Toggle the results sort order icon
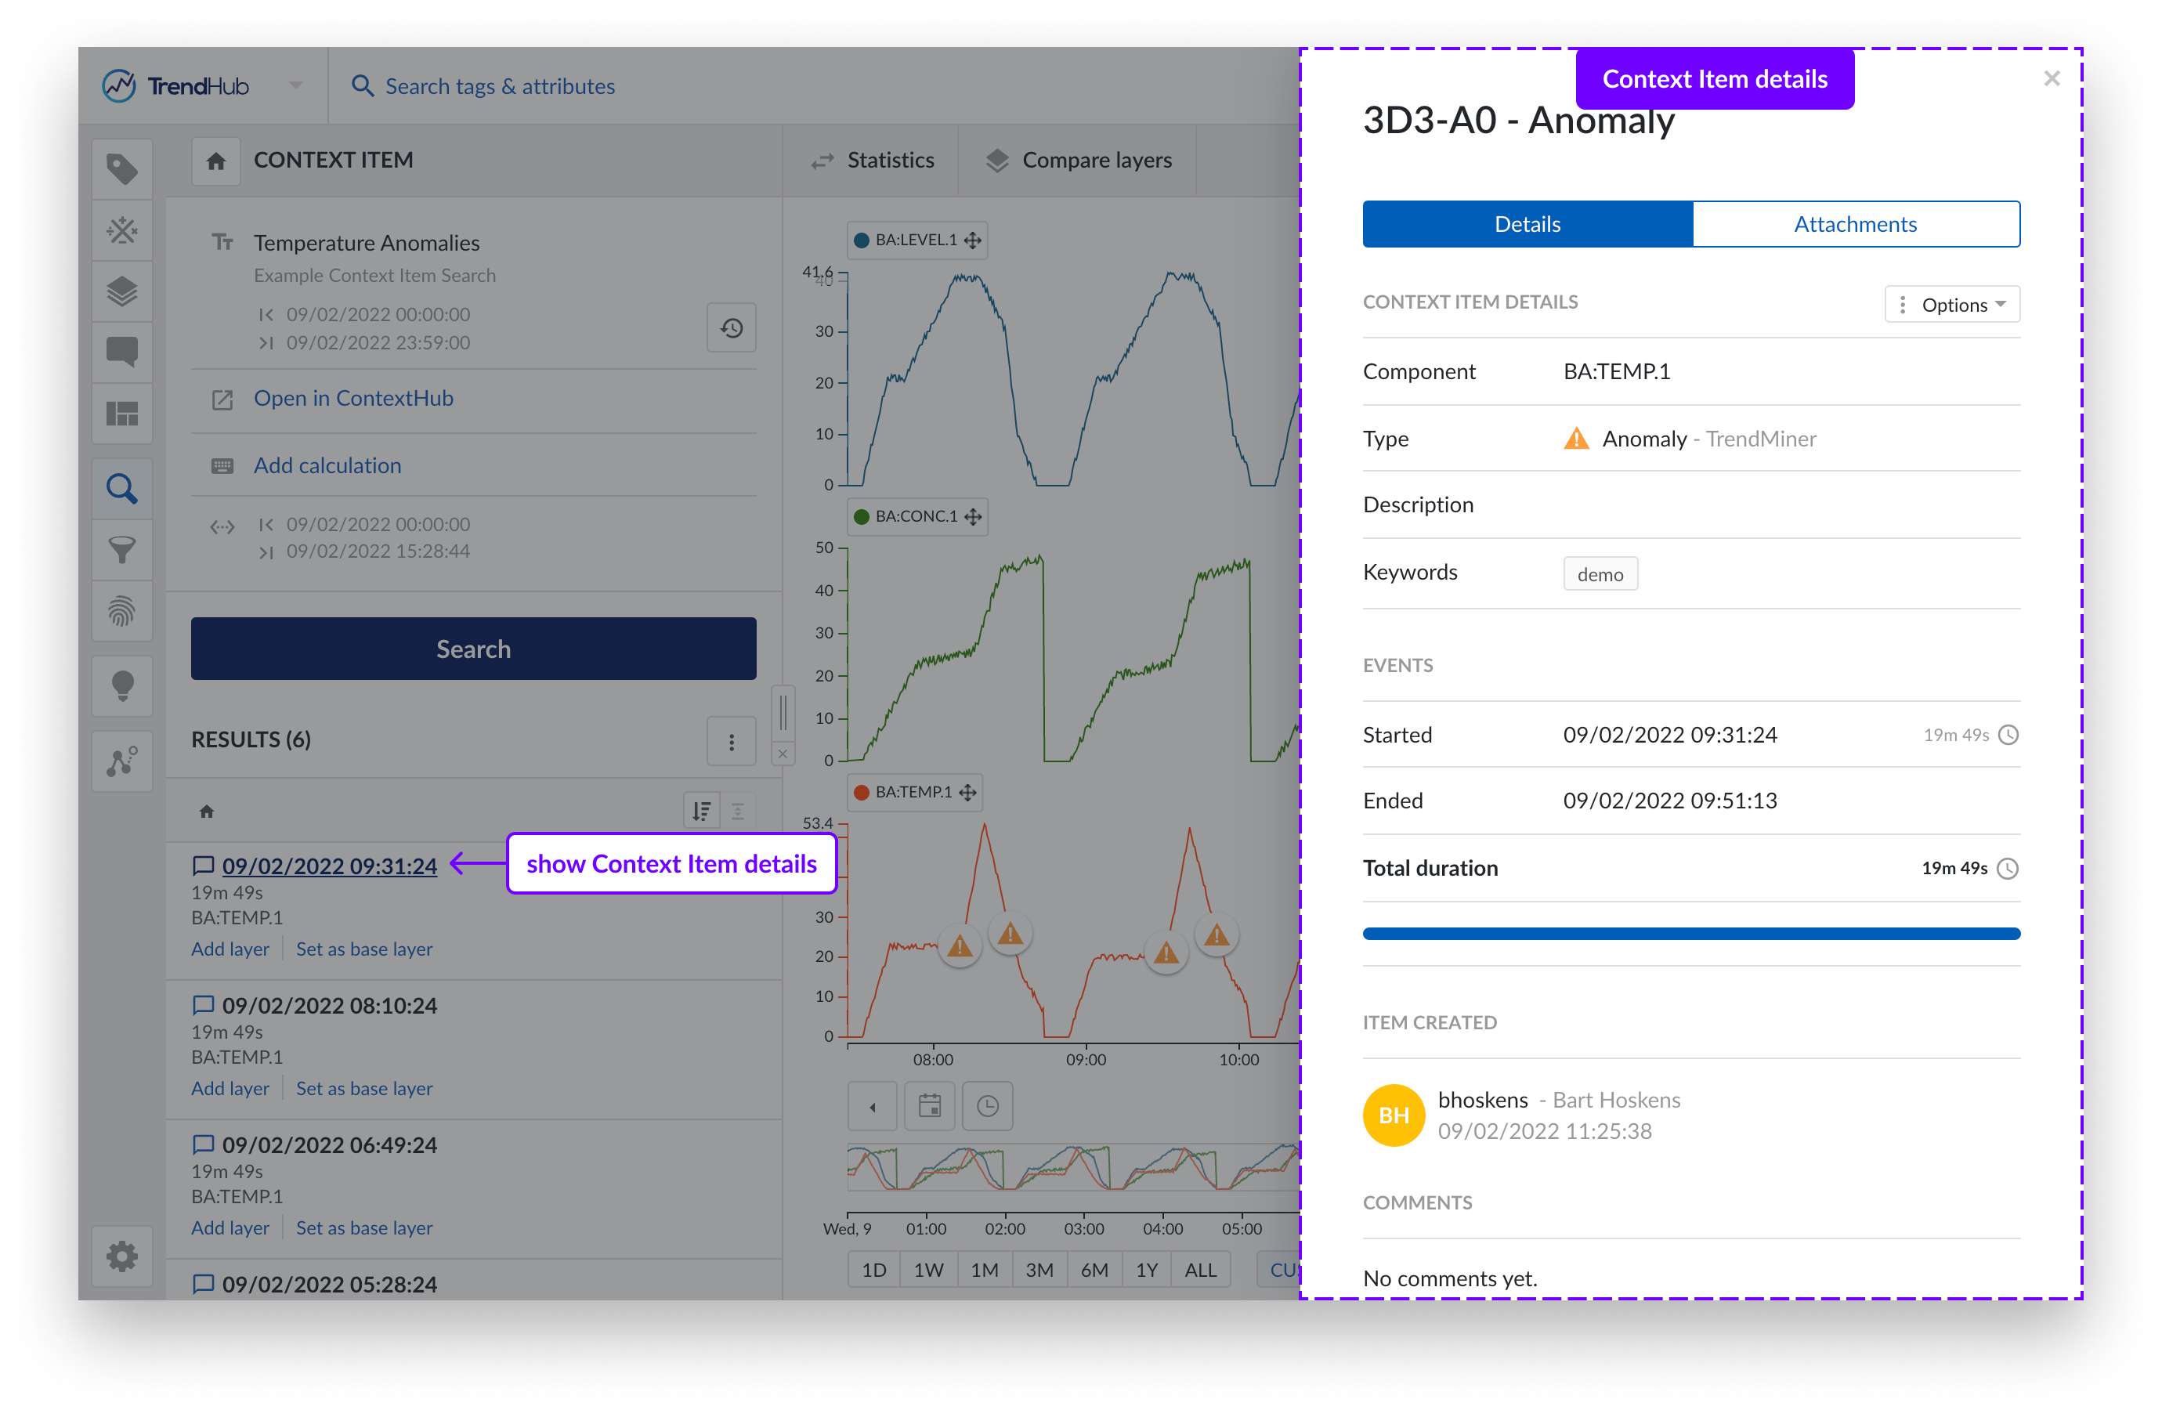Screen dimensions: 2162x1410 pos(701,811)
